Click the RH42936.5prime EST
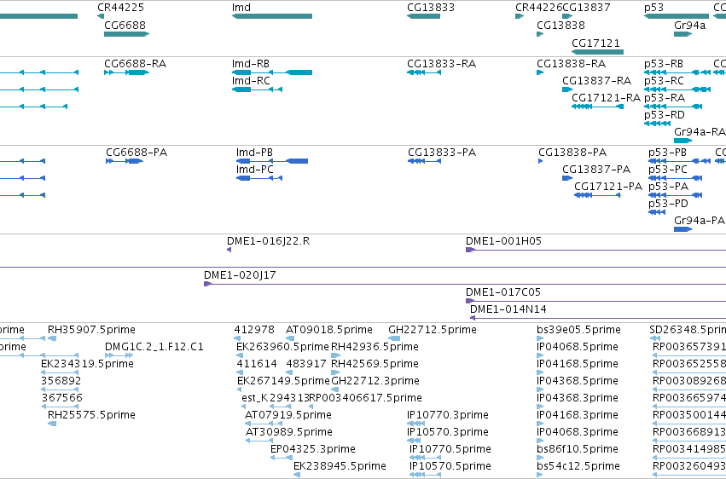 coord(335,355)
